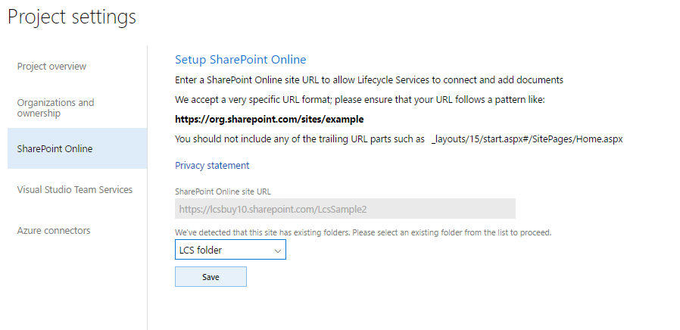Click the bold example sharepoint.com URL text

click(269, 120)
